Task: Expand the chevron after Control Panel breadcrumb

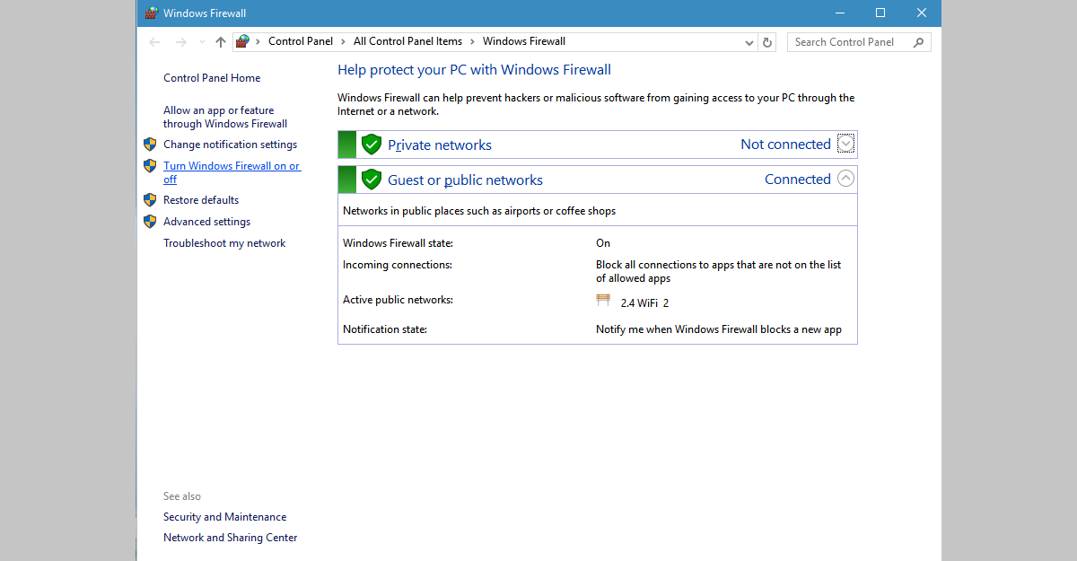Action: coord(343,41)
